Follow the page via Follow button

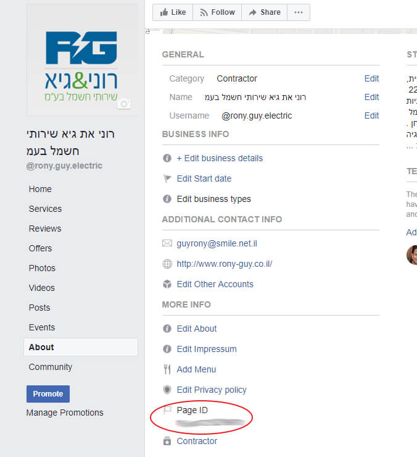[x=217, y=12]
